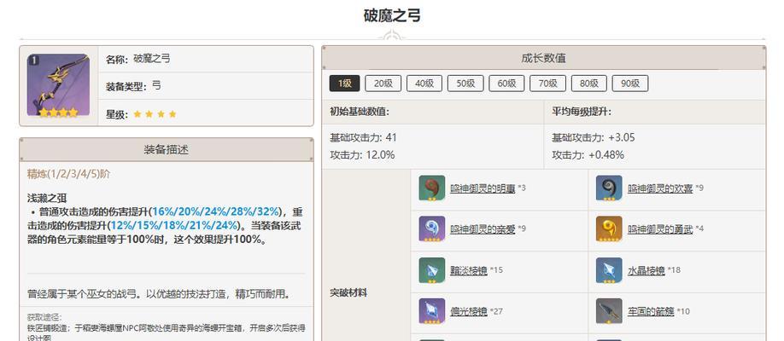Click the 鸣神御灵的明惠 material icon
This screenshot has width=784, height=341.
pyautogui.click(x=432, y=188)
